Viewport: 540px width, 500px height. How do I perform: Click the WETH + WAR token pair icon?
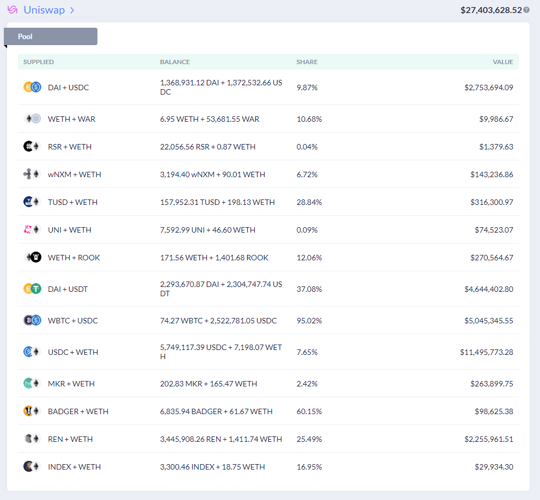pyautogui.click(x=32, y=118)
